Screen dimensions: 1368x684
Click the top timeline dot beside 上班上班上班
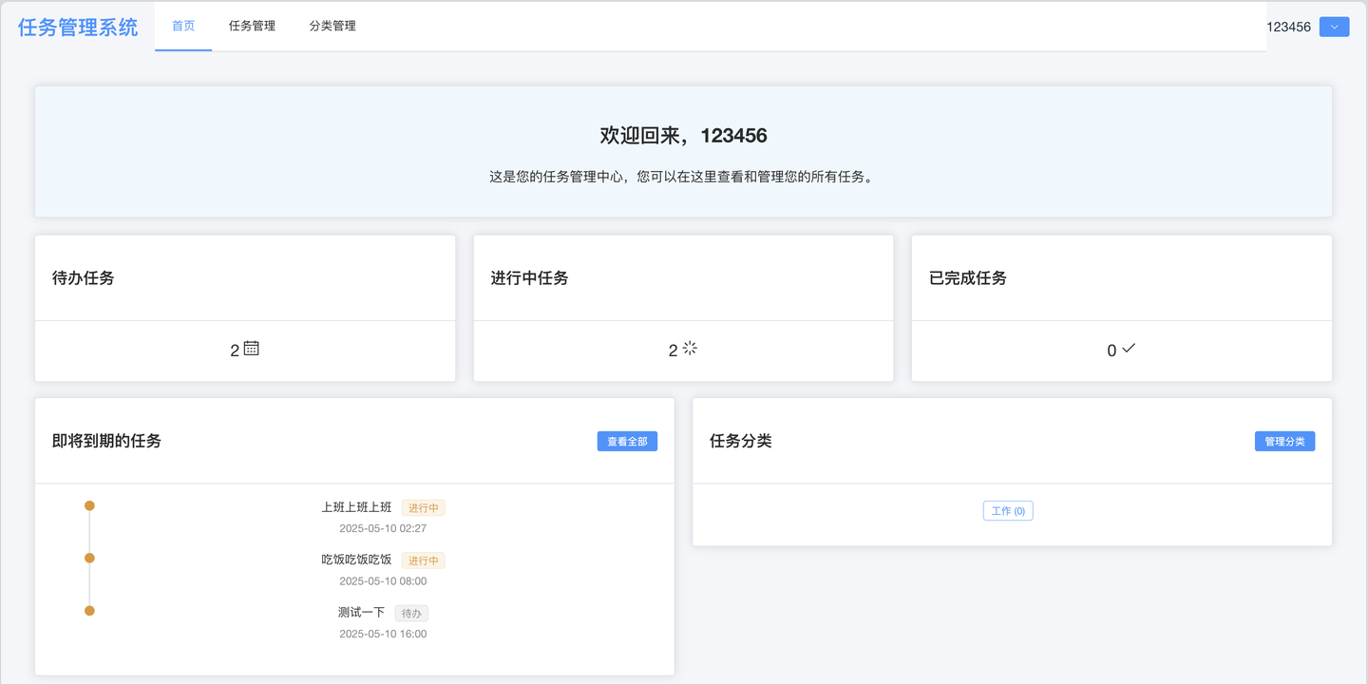tap(89, 506)
